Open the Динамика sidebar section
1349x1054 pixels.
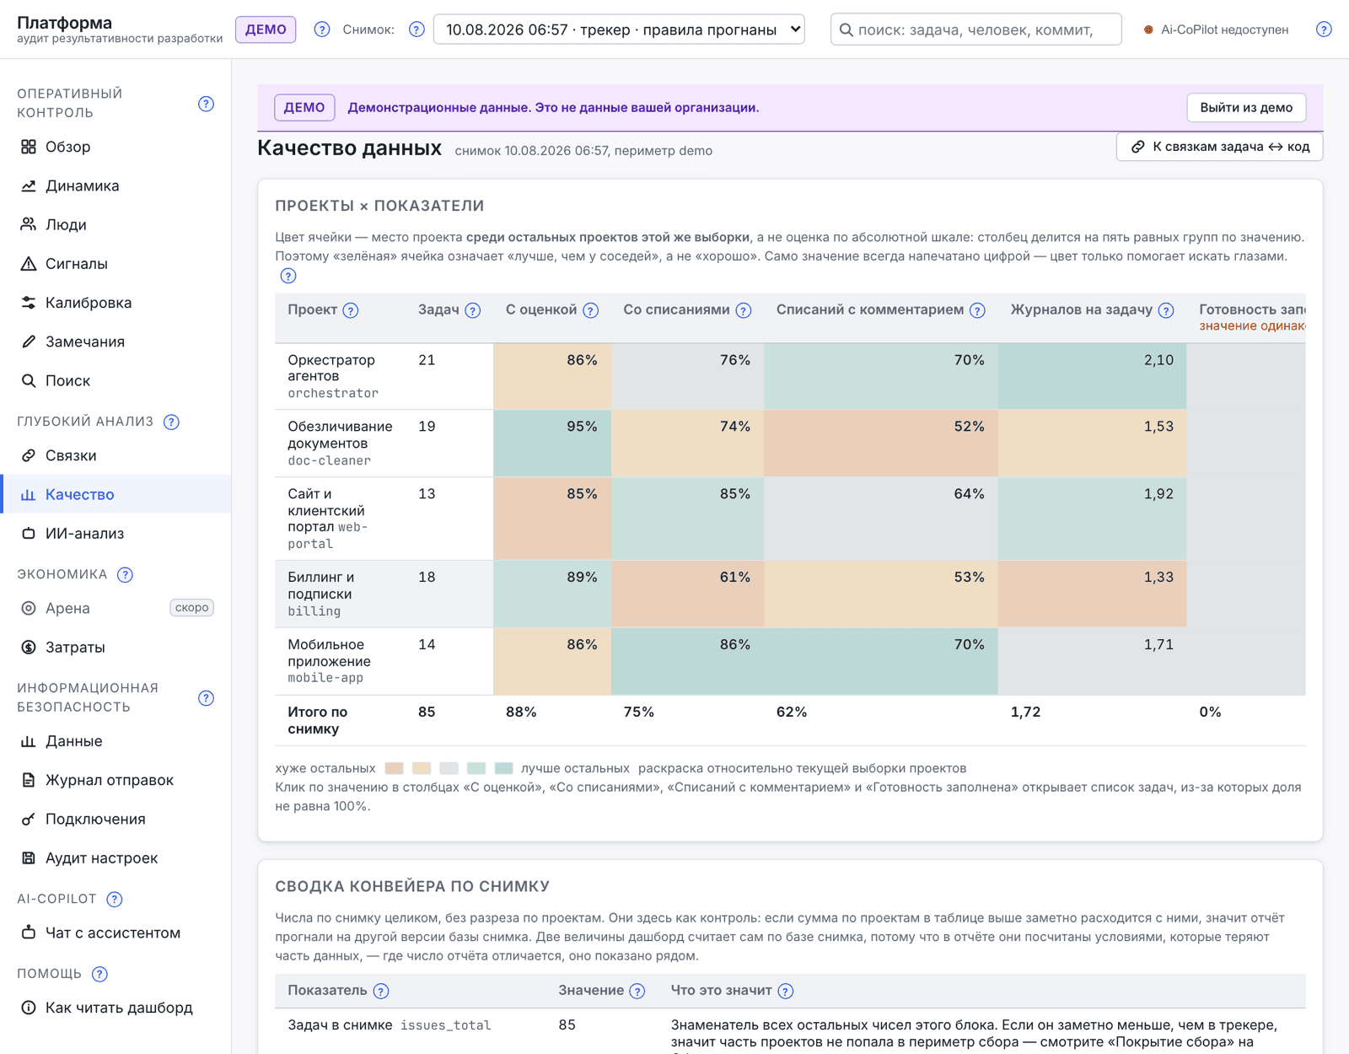(116, 186)
